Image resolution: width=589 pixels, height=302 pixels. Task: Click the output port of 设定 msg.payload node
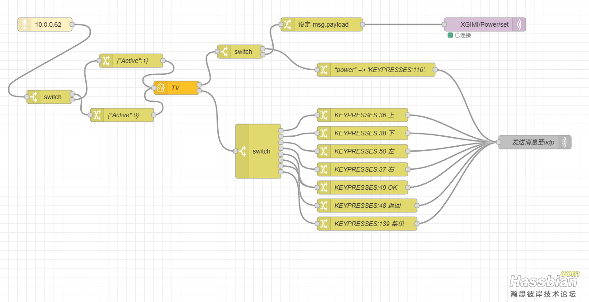(x=363, y=24)
